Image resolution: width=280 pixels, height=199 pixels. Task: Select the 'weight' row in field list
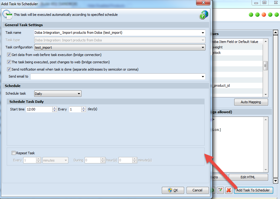pos(237,47)
